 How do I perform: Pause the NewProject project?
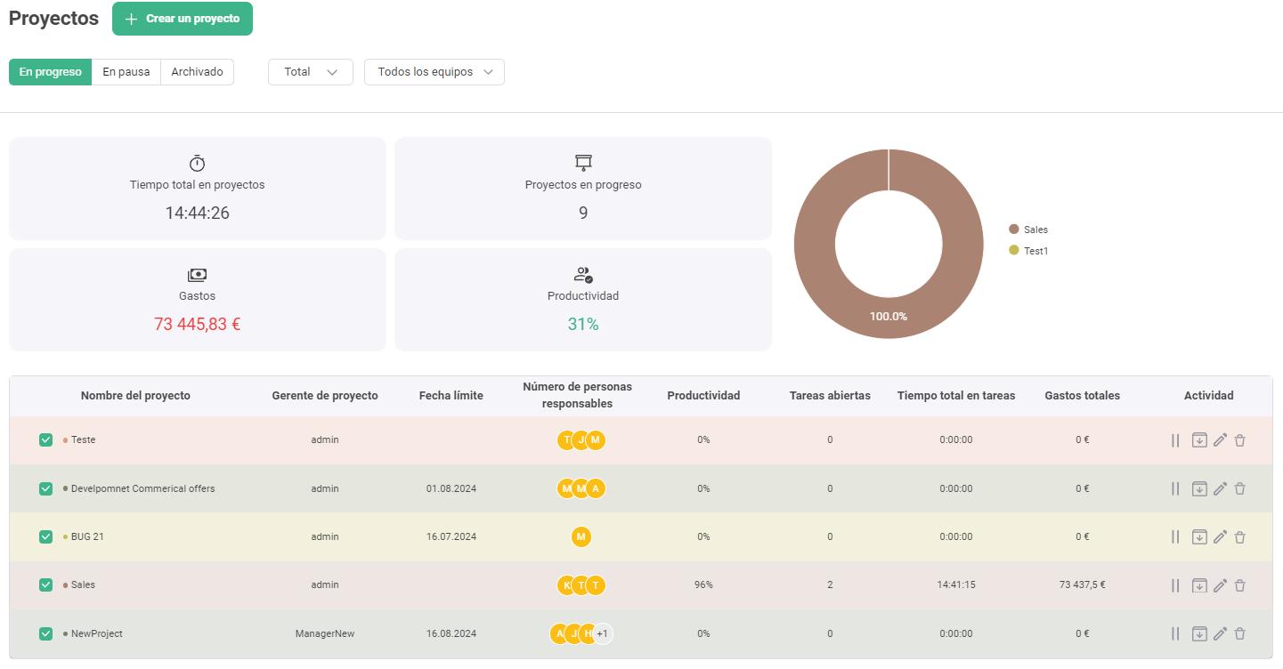pyautogui.click(x=1175, y=633)
